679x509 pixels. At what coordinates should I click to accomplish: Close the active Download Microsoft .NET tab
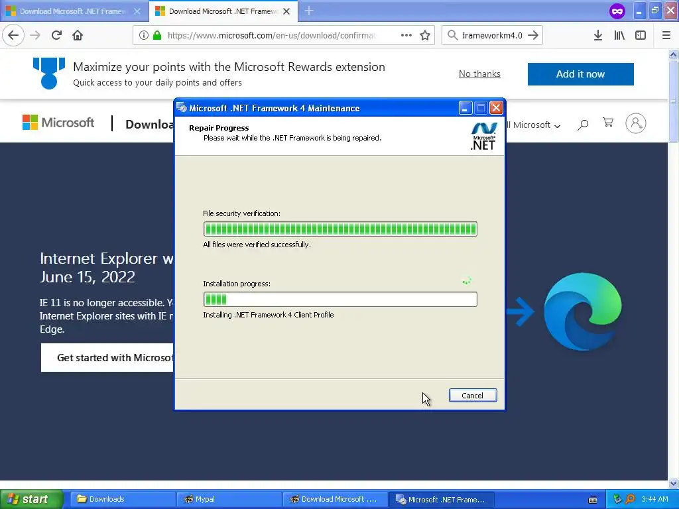tap(286, 11)
